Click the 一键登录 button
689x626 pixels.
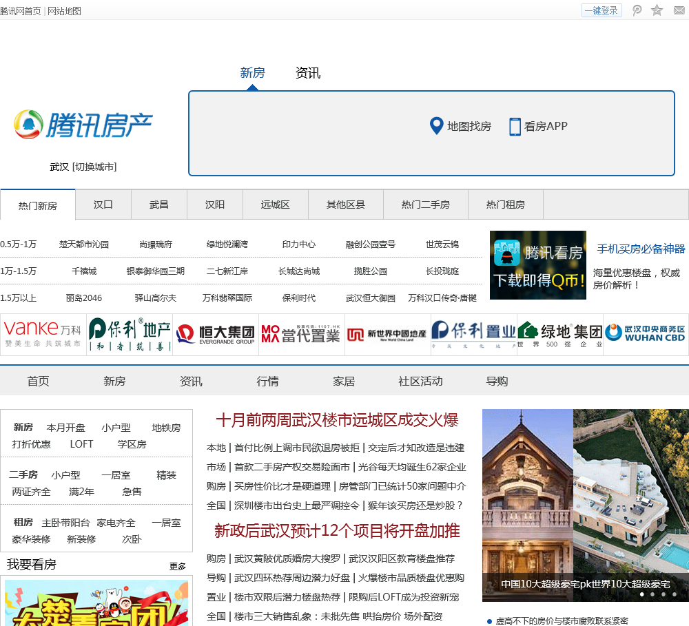(x=601, y=10)
